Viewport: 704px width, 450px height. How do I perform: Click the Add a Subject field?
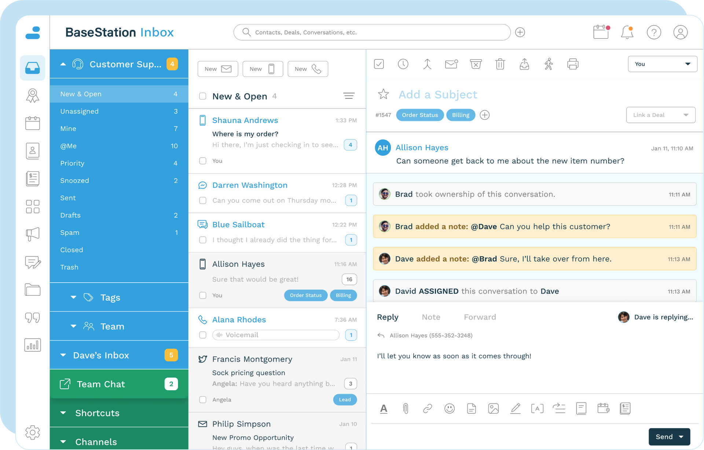(438, 95)
